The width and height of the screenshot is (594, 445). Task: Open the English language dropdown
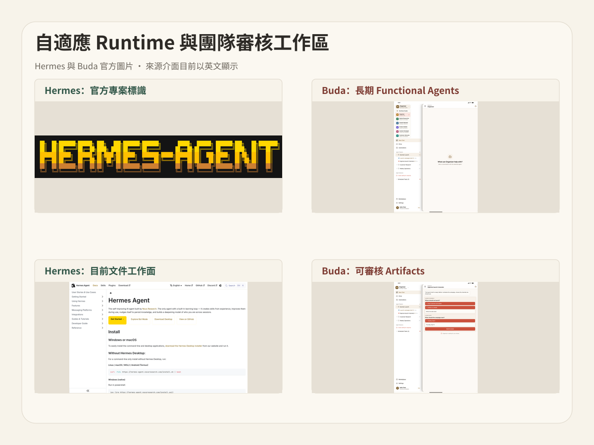pos(176,285)
